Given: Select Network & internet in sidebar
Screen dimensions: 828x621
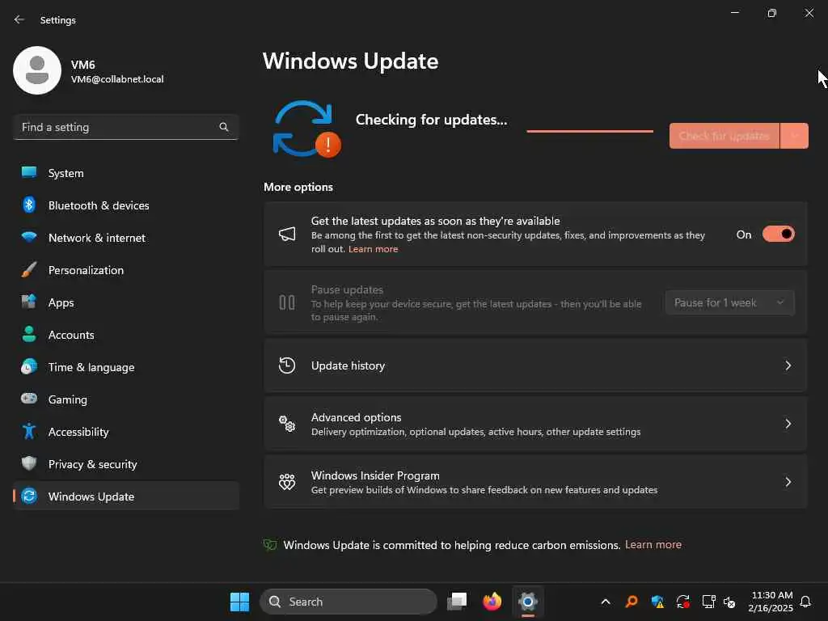Looking at the screenshot, I should coord(125,238).
